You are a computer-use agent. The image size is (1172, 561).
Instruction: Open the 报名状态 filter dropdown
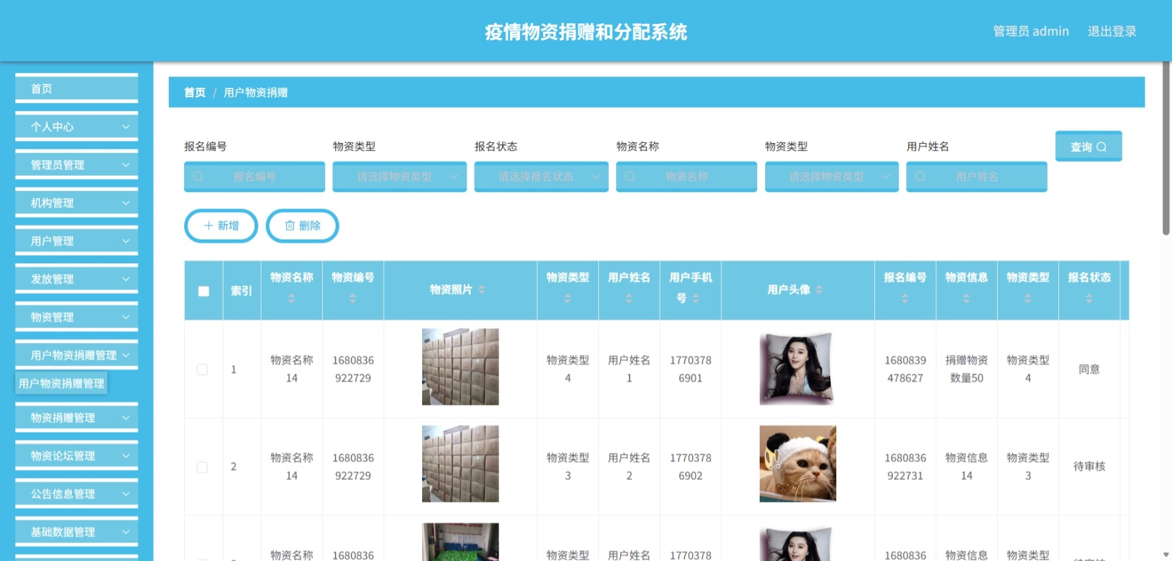(541, 176)
